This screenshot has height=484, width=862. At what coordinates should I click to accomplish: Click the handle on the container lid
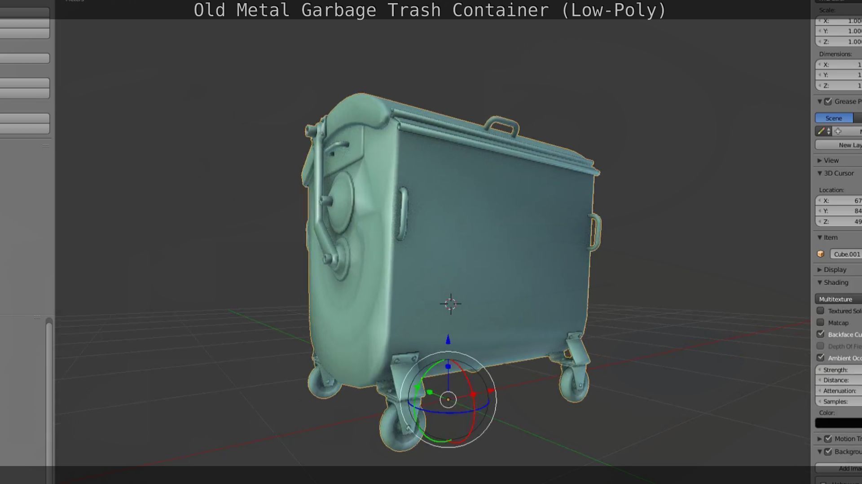(x=502, y=126)
